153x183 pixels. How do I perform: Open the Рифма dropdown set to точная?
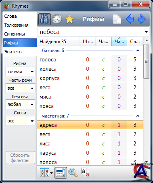pyautogui.click(x=20, y=72)
